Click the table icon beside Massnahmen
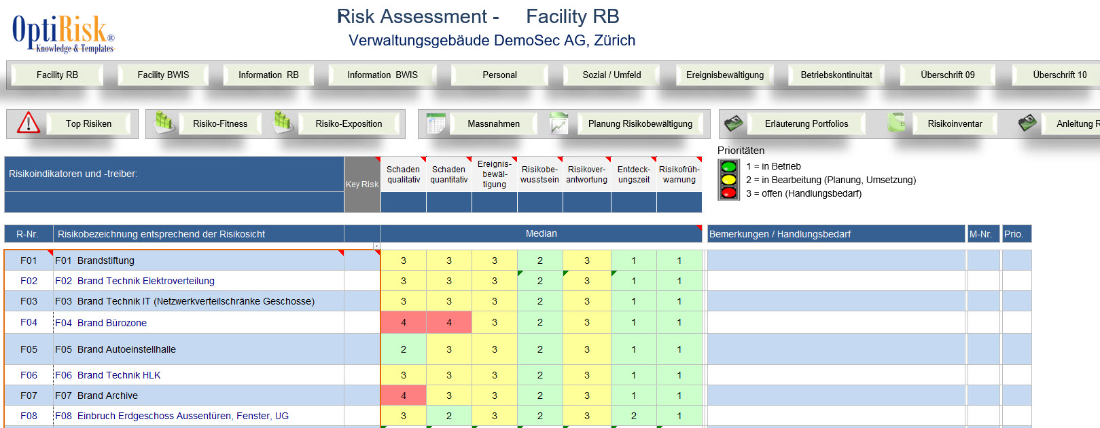Viewport: 1100px width, 428px height. [436, 123]
